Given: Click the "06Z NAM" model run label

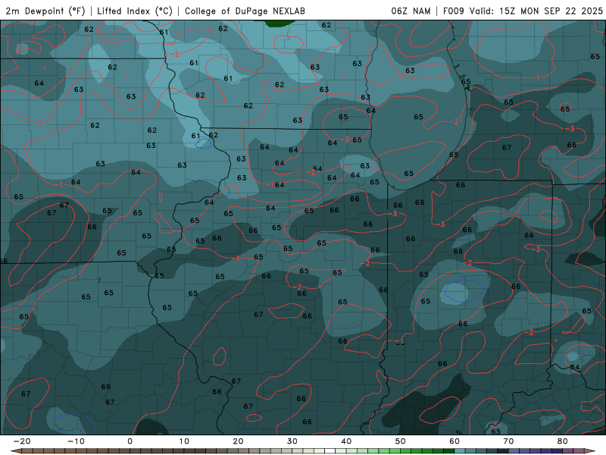Looking at the screenshot, I should pyautogui.click(x=411, y=11).
